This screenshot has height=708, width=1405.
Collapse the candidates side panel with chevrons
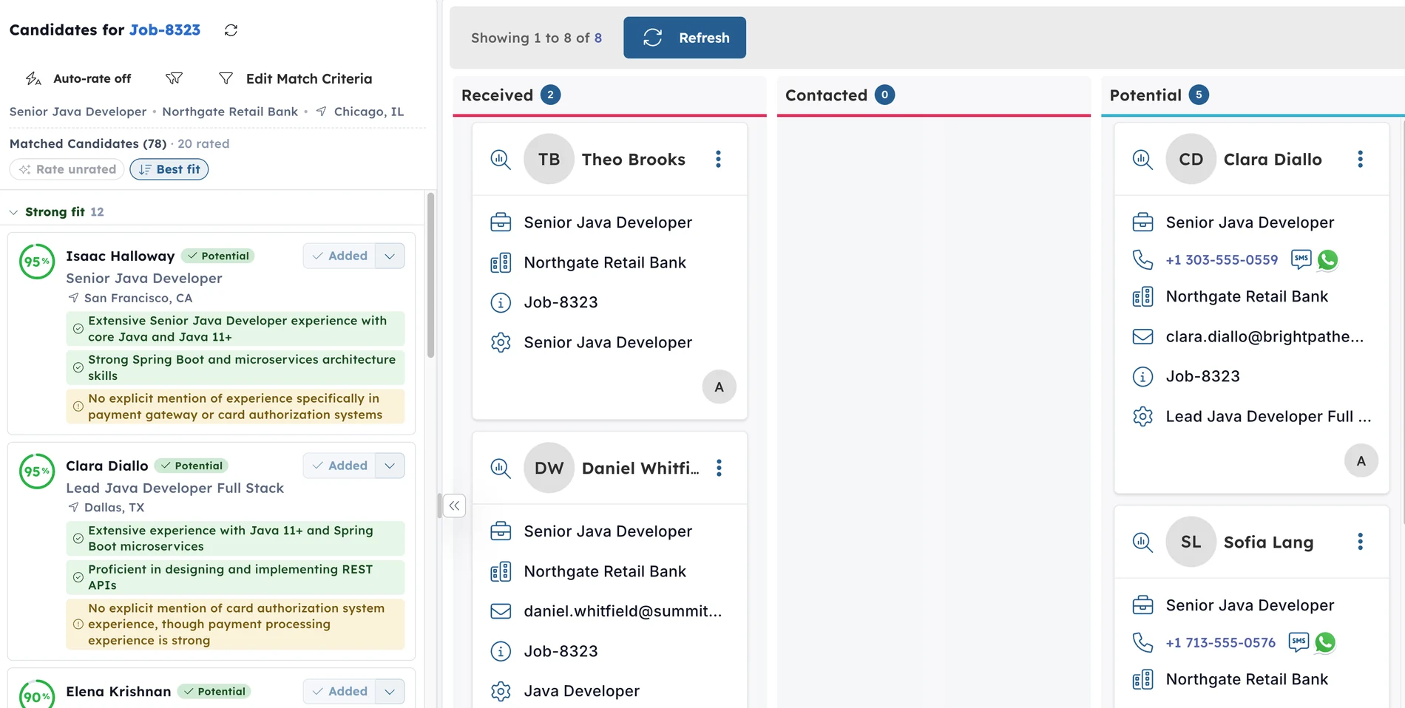click(x=454, y=506)
